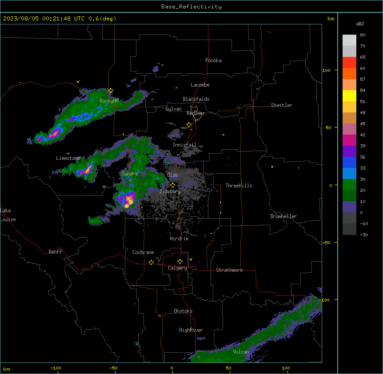
Task: Click the -30 value in dBZ legend
Action: coord(364,235)
